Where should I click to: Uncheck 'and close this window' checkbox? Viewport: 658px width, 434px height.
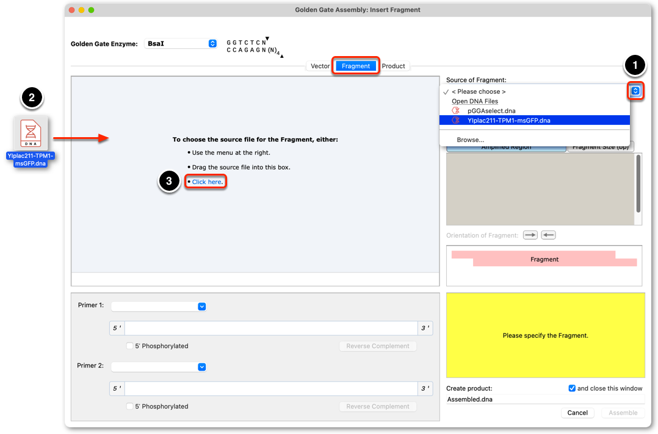[x=571, y=388]
